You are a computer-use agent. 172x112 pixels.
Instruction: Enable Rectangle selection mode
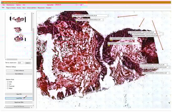[8, 86]
